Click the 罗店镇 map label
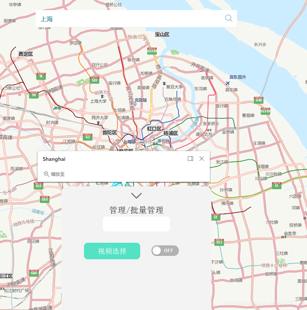307x310 pixels. click(x=75, y=43)
